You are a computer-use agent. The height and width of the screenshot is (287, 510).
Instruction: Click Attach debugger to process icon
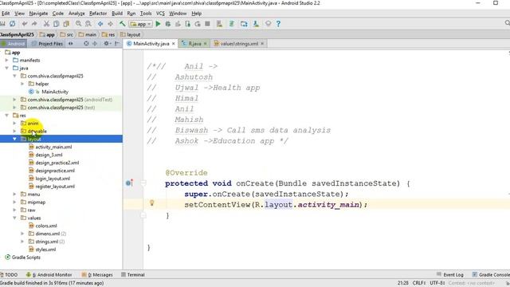coord(188,24)
